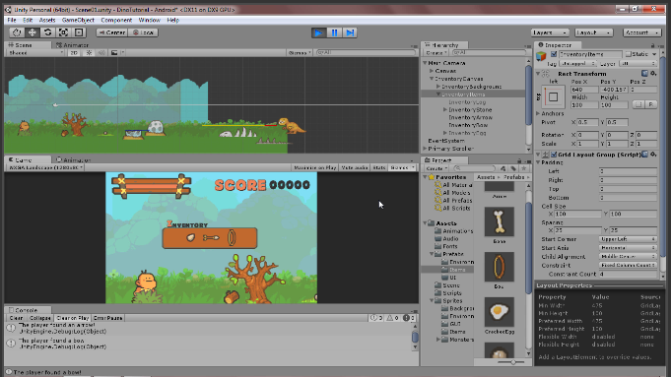Select InventoryArrow in Hierarchy

pyautogui.click(x=470, y=117)
